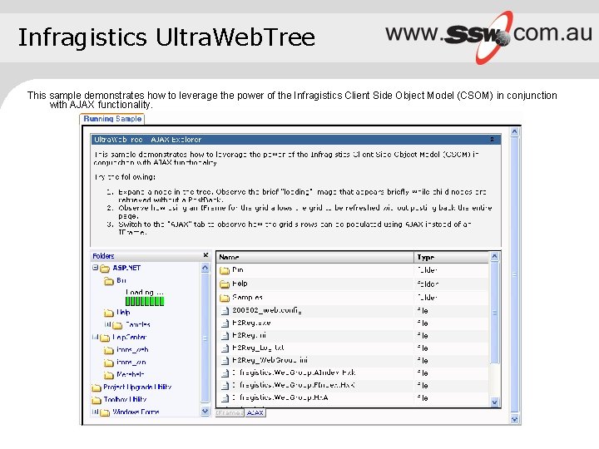Select Project Upgrade Utility node label
Screen dimensions: 599x449
click(x=137, y=387)
